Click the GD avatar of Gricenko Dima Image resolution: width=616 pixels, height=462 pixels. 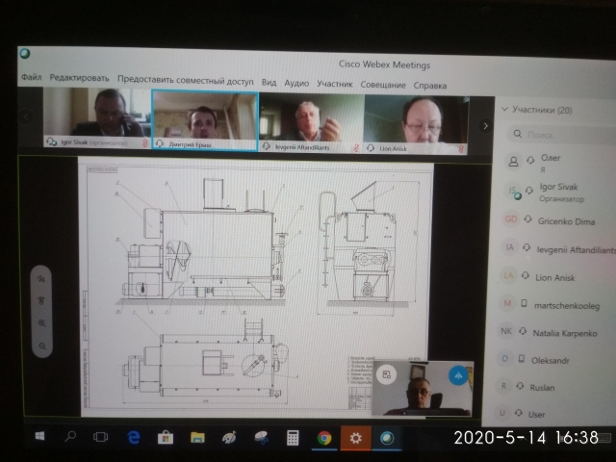[x=511, y=219]
